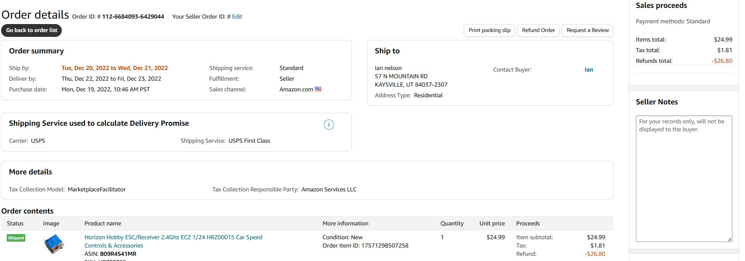Screen dimensions: 745x261
Task: Click the US flag icon beside Amazon.com
Action: click(x=318, y=89)
